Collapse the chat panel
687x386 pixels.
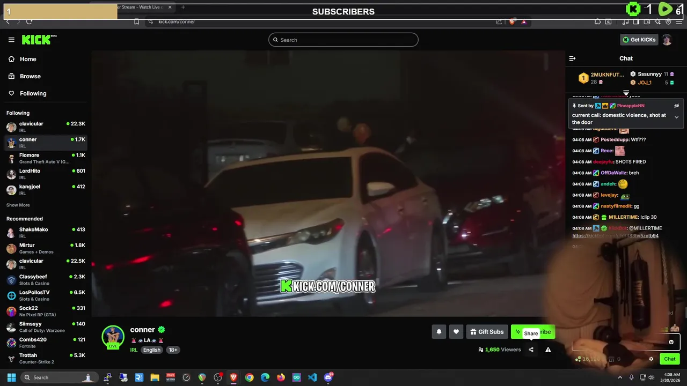click(572, 58)
